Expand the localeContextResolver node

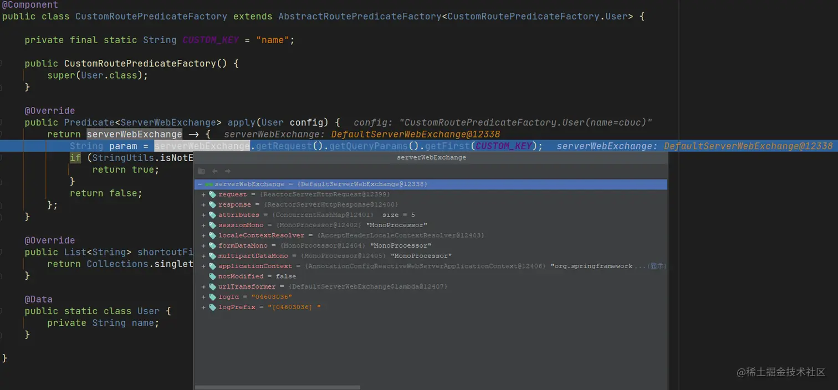pyautogui.click(x=204, y=235)
